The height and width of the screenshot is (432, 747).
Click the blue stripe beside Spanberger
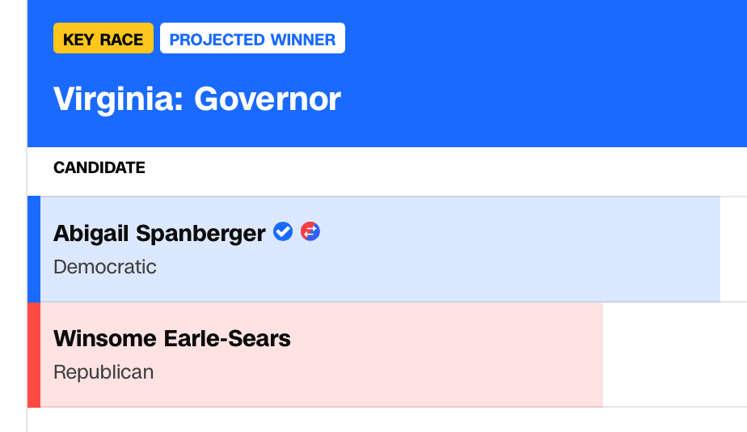[34, 249]
